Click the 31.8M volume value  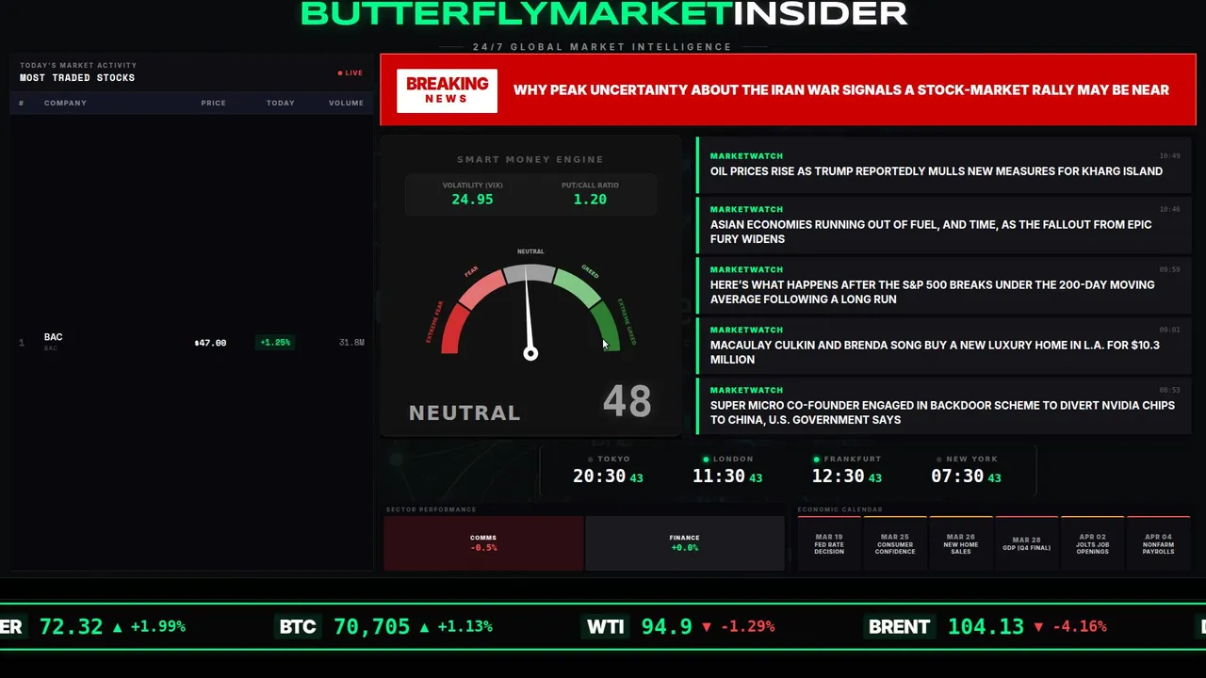(351, 343)
